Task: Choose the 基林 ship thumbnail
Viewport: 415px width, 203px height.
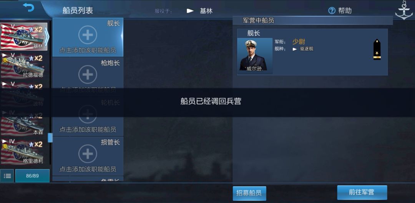Action: (24, 37)
